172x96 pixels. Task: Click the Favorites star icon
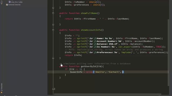[2, 93]
